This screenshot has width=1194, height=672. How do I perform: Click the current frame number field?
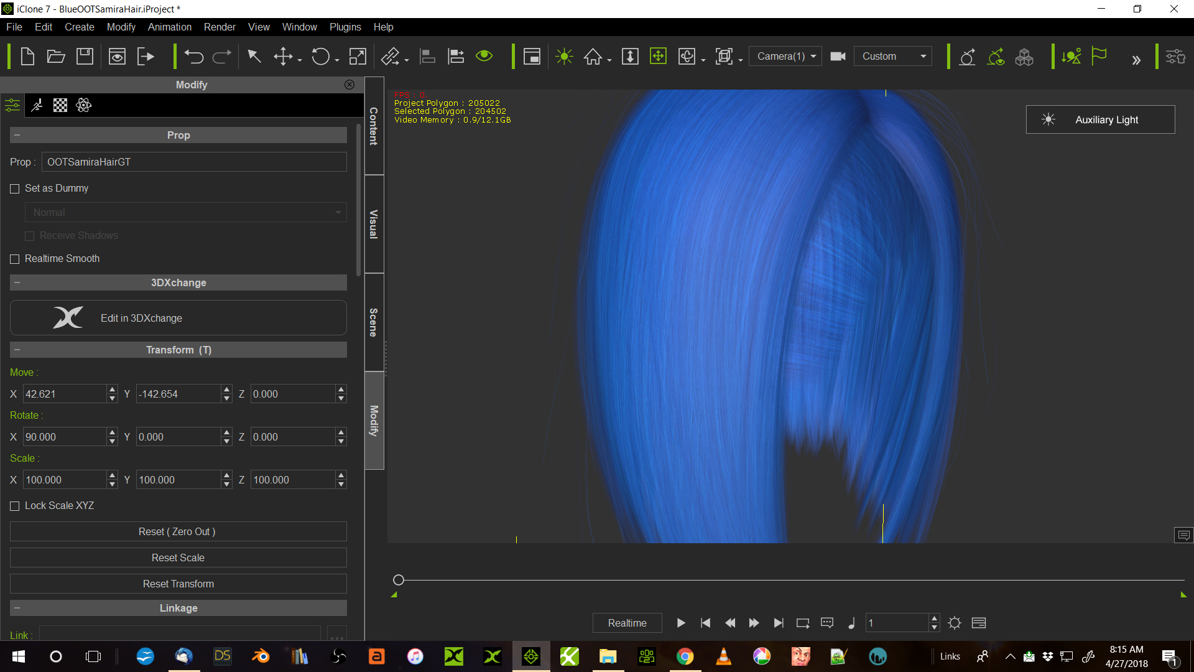pos(897,623)
